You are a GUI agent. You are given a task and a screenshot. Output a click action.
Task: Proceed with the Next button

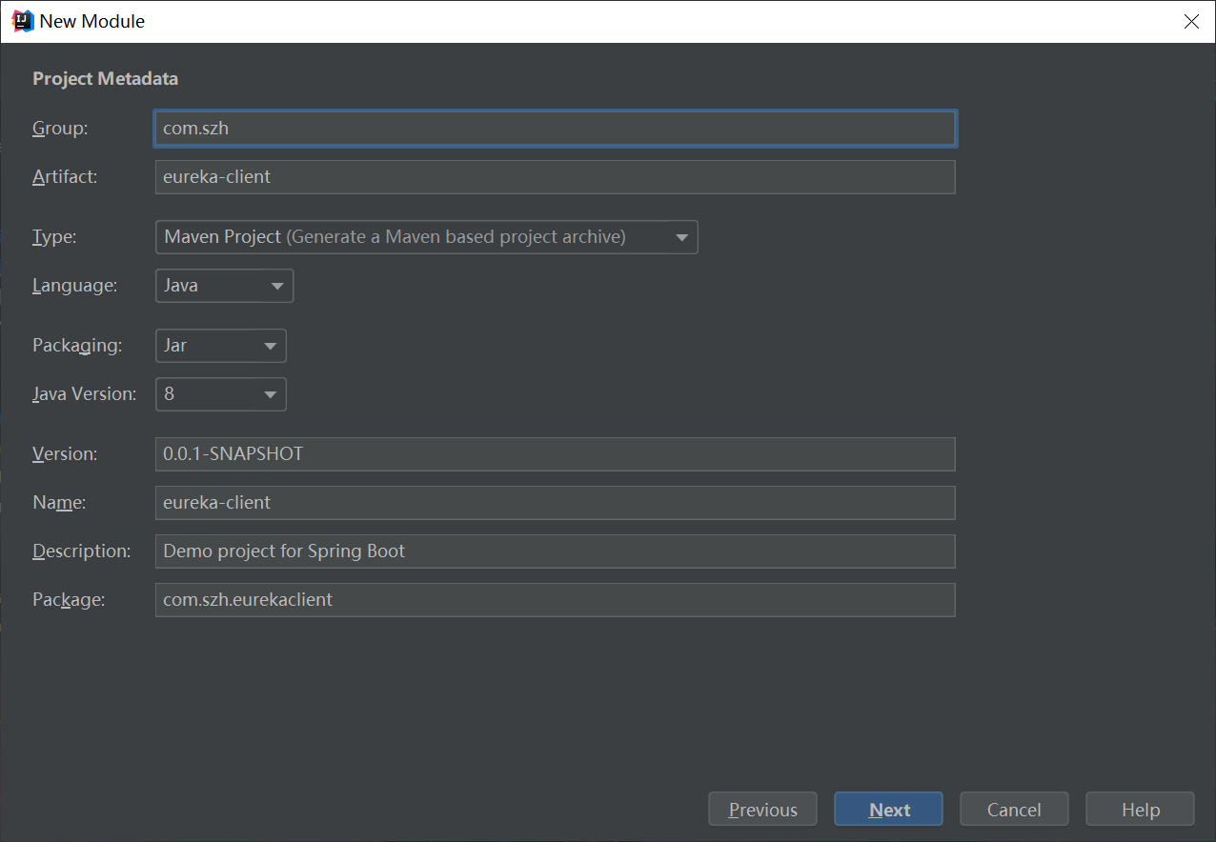888,810
